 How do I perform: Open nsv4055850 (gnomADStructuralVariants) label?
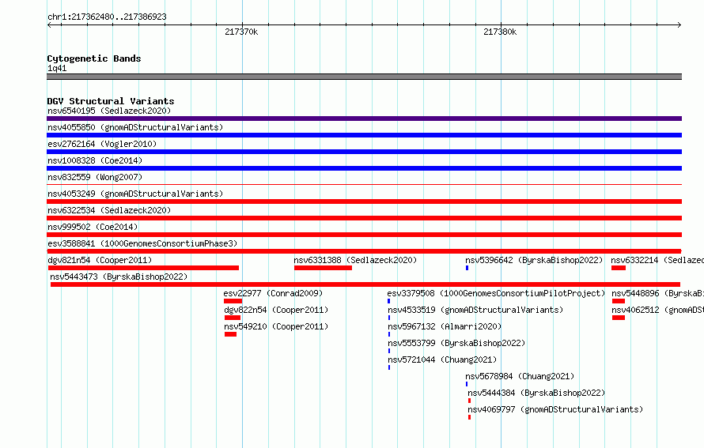point(135,127)
